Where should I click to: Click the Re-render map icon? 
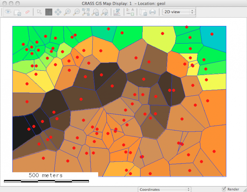pos(17,12)
